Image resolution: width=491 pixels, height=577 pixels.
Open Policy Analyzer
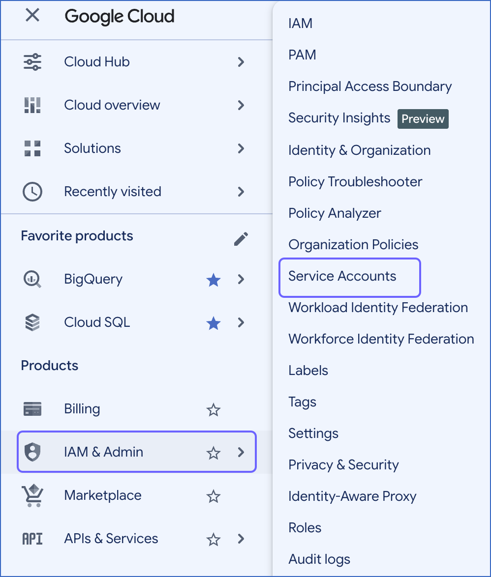point(335,213)
